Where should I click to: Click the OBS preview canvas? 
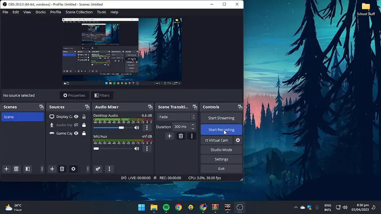pos(122,52)
